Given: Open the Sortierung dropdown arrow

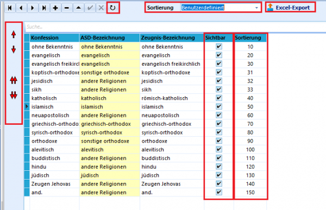Looking at the screenshot, I should click(256, 8).
